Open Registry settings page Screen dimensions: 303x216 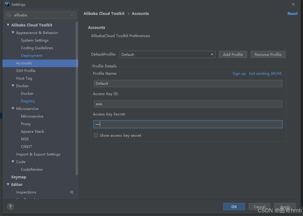coord(28,101)
